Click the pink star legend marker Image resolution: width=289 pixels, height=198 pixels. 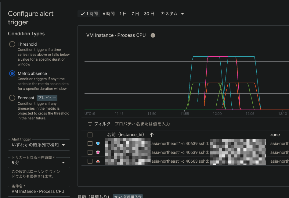[98, 152]
